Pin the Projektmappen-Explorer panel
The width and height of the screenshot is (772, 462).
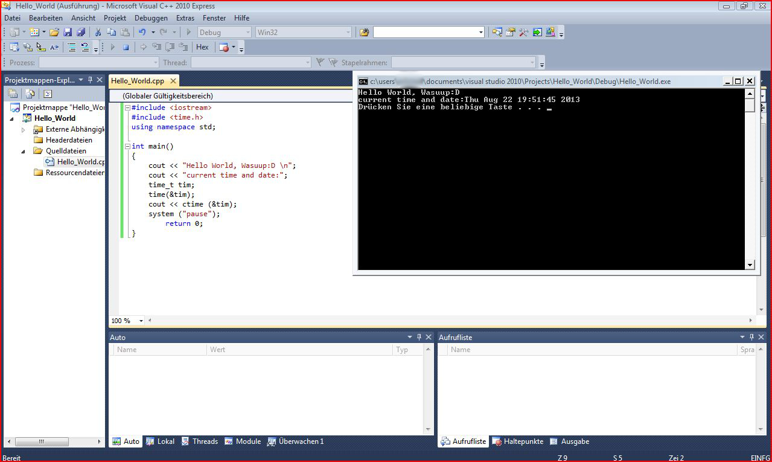click(x=90, y=80)
